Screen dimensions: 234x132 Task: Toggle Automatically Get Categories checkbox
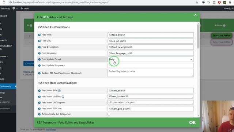click(x=109, y=114)
